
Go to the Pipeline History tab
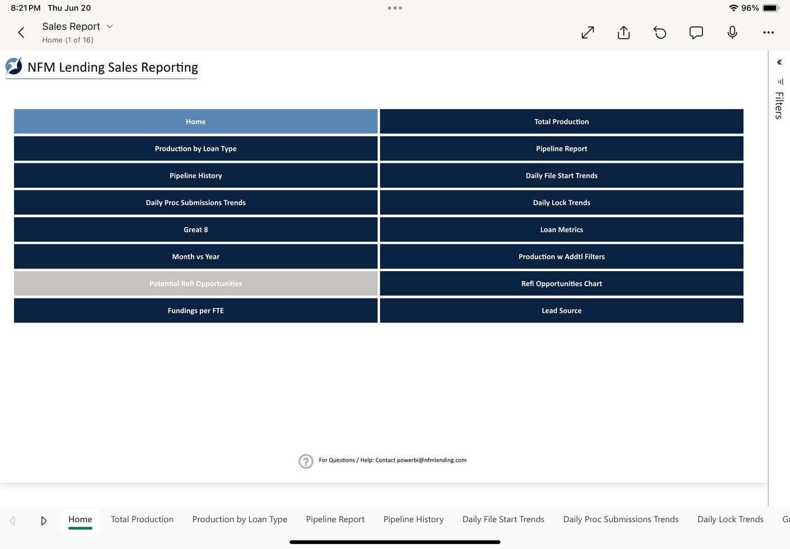pyautogui.click(x=413, y=519)
